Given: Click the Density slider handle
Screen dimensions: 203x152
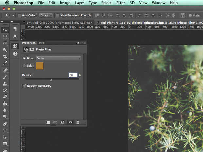Looking at the screenshot, I should click(x=51, y=80).
